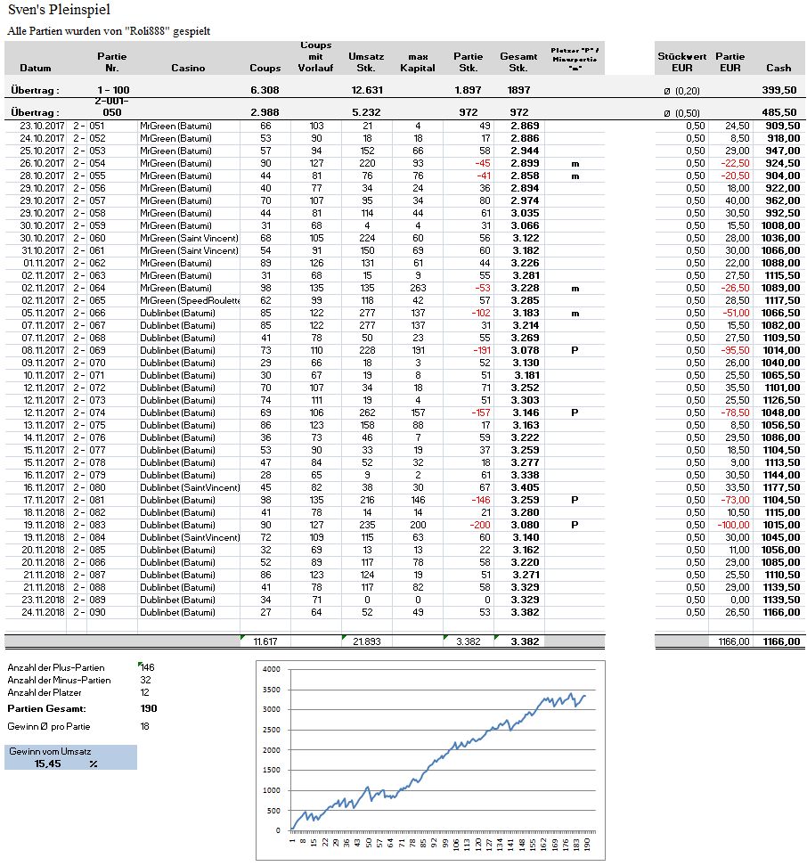This screenshot has width=807, height=866.
Task: Click the green error indicator on cell 146
Action: pyautogui.click(x=141, y=663)
